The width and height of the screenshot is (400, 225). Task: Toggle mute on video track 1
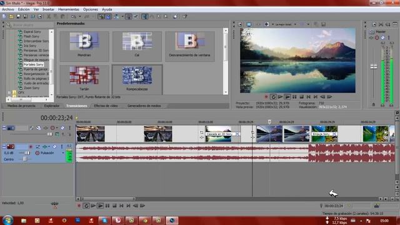tap(62, 127)
